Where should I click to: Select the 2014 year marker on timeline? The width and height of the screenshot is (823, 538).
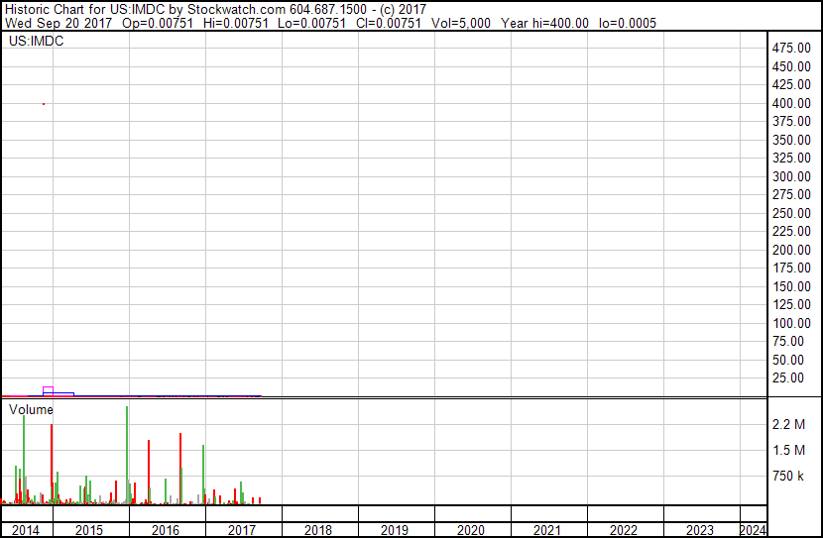pyautogui.click(x=26, y=530)
